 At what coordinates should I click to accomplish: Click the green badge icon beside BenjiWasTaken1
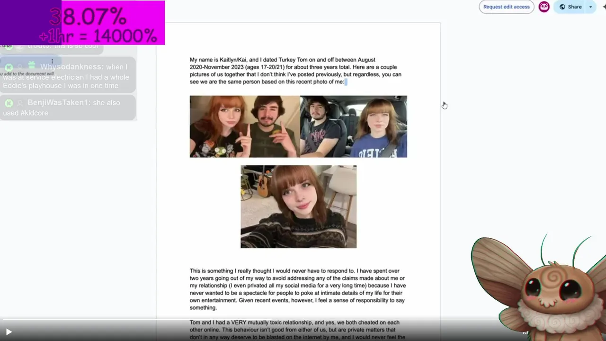tap(9, 103)
